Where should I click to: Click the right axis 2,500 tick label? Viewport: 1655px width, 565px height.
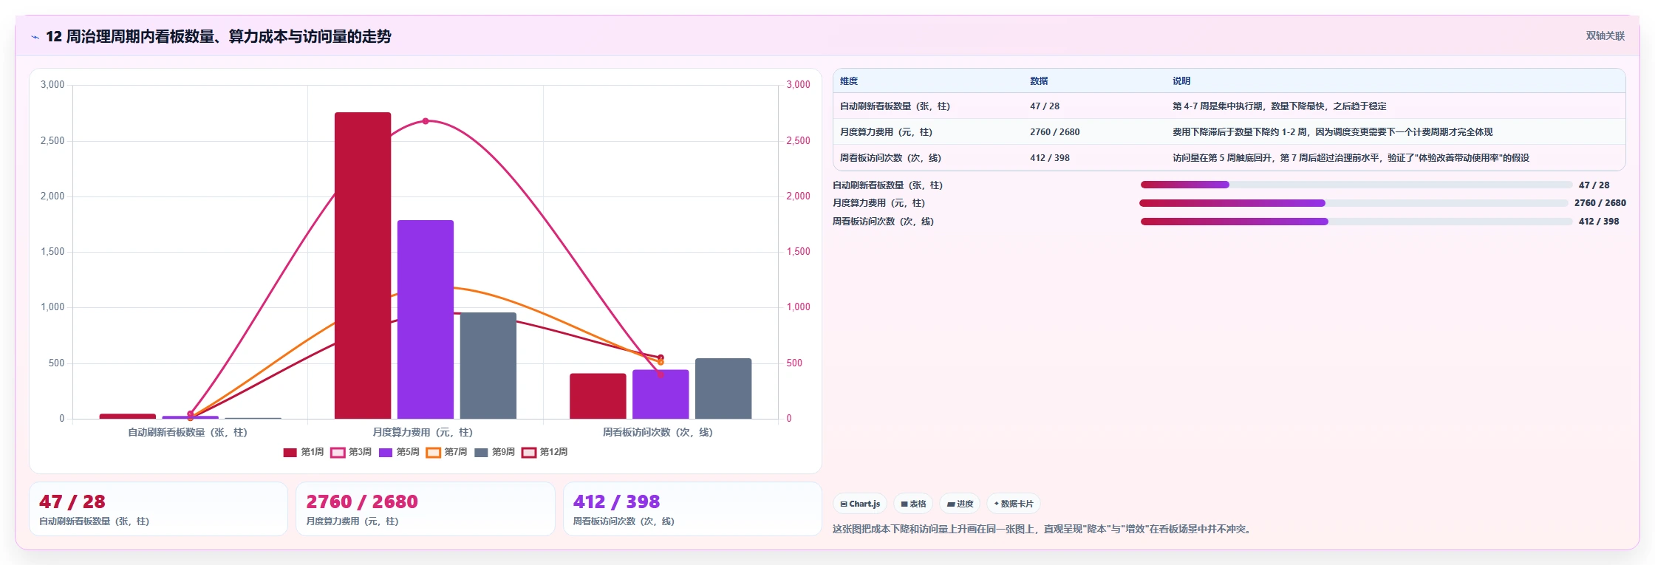click(x=799, y=140)
